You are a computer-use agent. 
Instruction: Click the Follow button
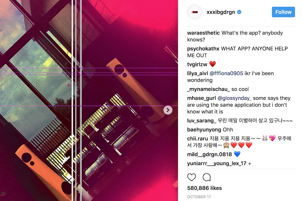pyautogui.click(x=283, y=12)
